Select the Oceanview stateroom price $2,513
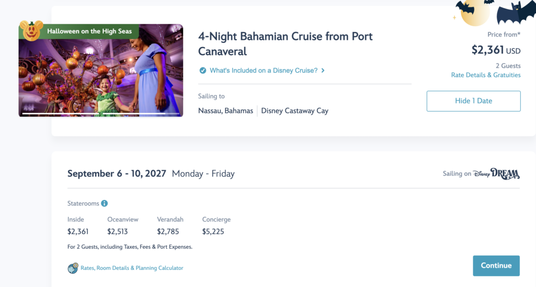Screen dimensions: 536x287 tap(118, 231)
